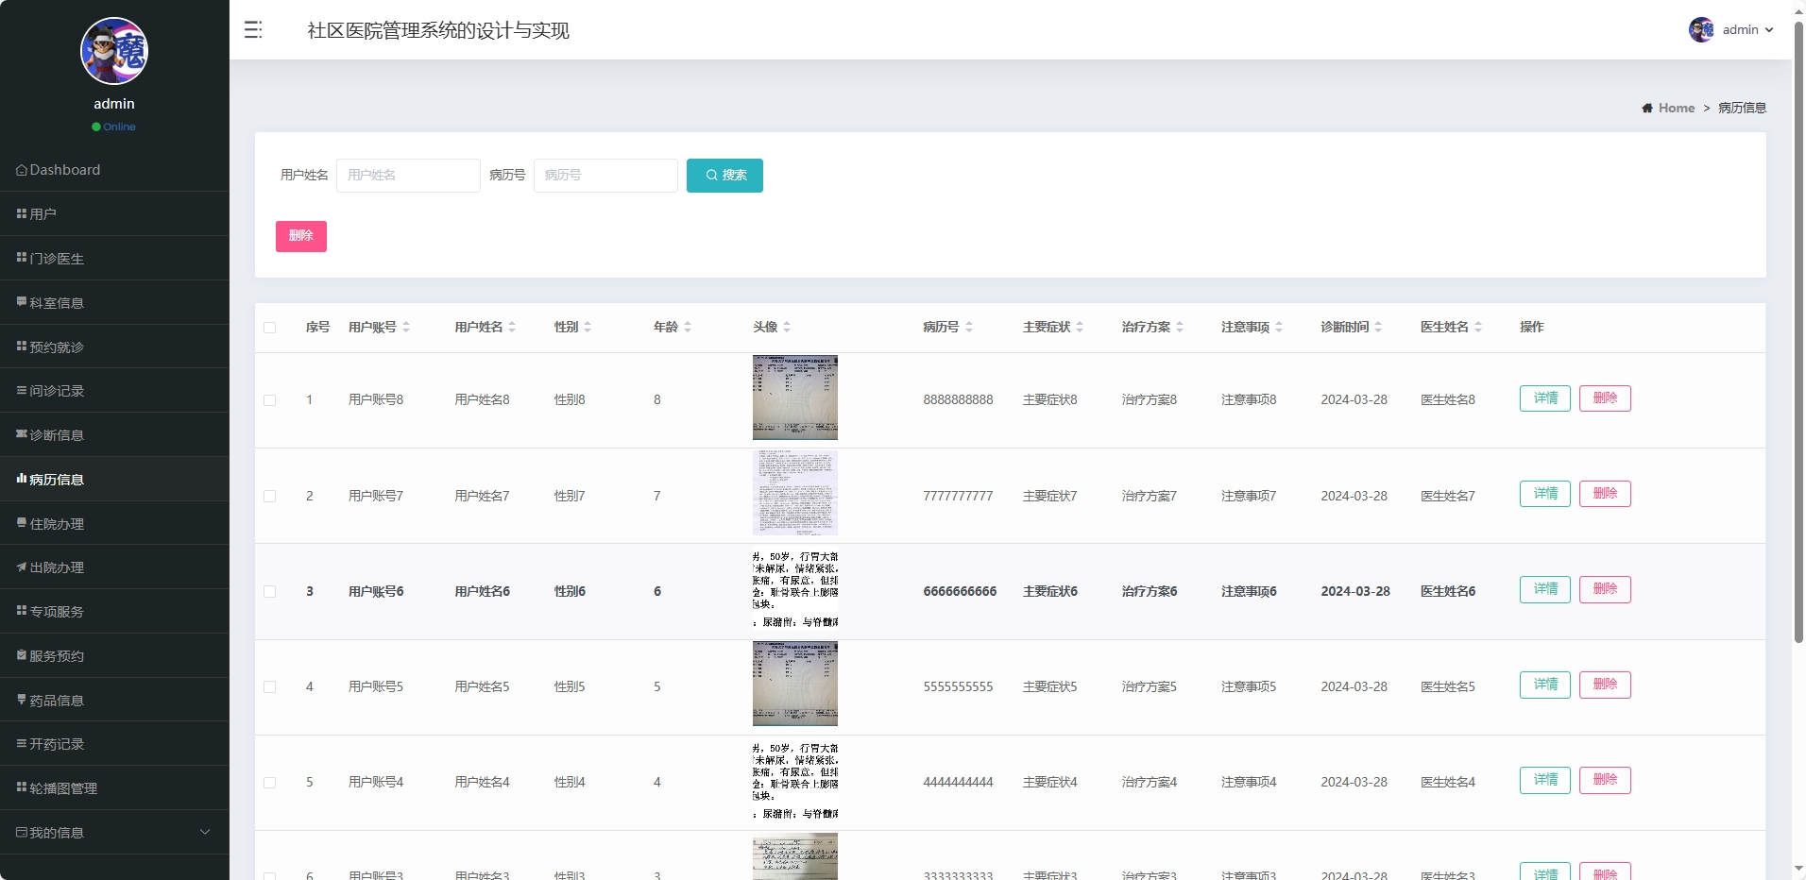Open the 用户 menu in sidebar
The image size is (1806, 880).
[x=114, y=214]
